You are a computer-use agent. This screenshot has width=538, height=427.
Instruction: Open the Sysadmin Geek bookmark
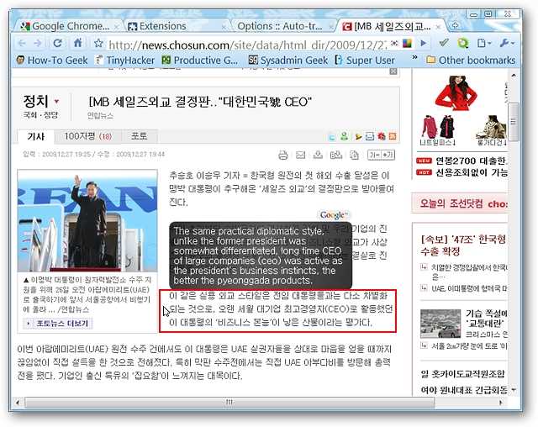pos(288,61)
